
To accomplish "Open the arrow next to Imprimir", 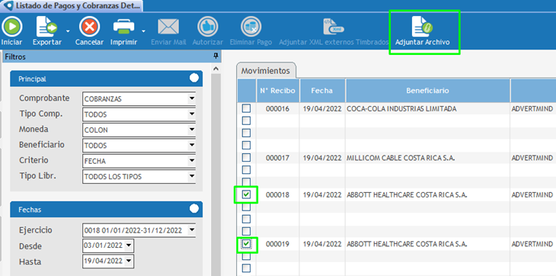I will click(x=144, y=31).
